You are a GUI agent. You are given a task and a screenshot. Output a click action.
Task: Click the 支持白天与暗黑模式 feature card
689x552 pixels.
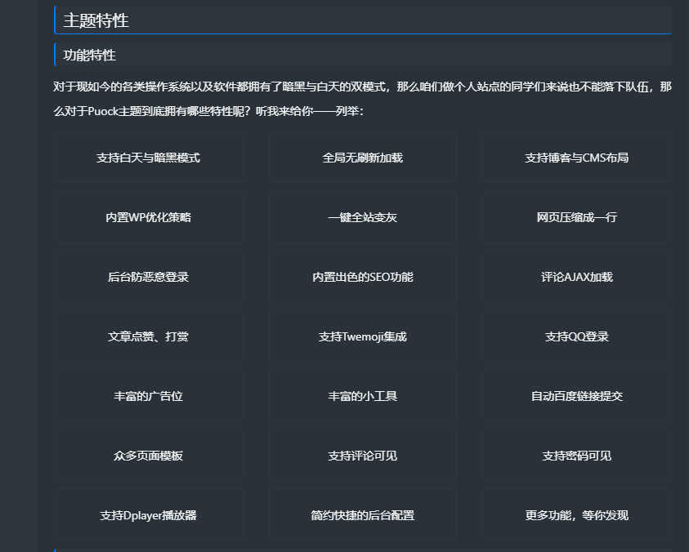coord(148,158)
